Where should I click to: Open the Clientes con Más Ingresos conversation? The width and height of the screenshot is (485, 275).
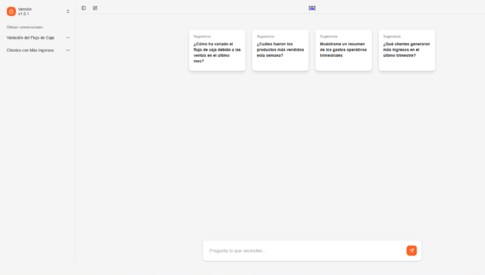coord(30,50)
